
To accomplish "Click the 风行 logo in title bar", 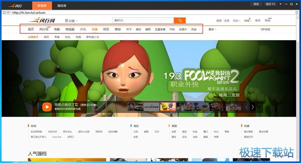I will tap(15, 6).
